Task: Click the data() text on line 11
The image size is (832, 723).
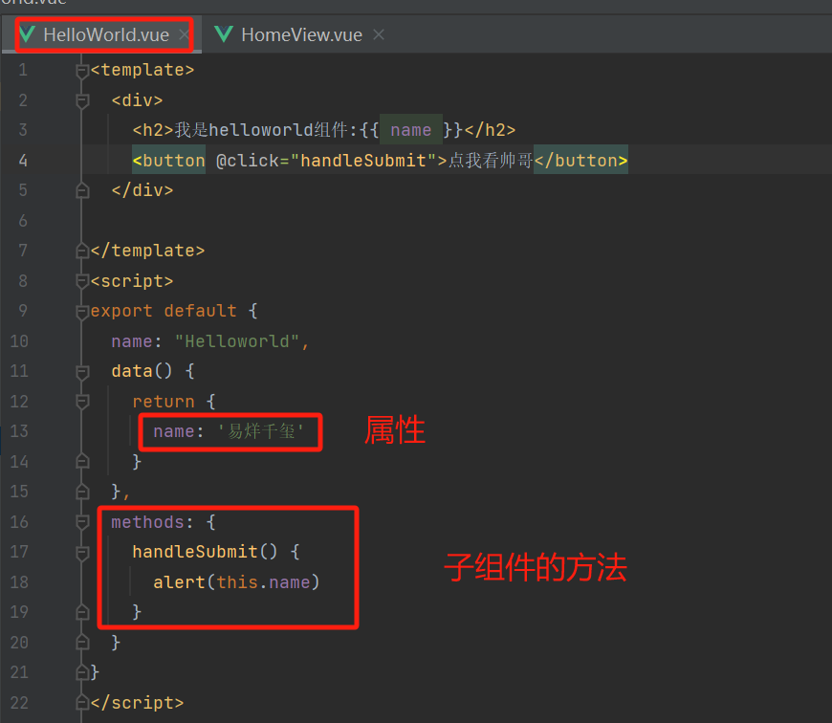Action: (142, 371)
